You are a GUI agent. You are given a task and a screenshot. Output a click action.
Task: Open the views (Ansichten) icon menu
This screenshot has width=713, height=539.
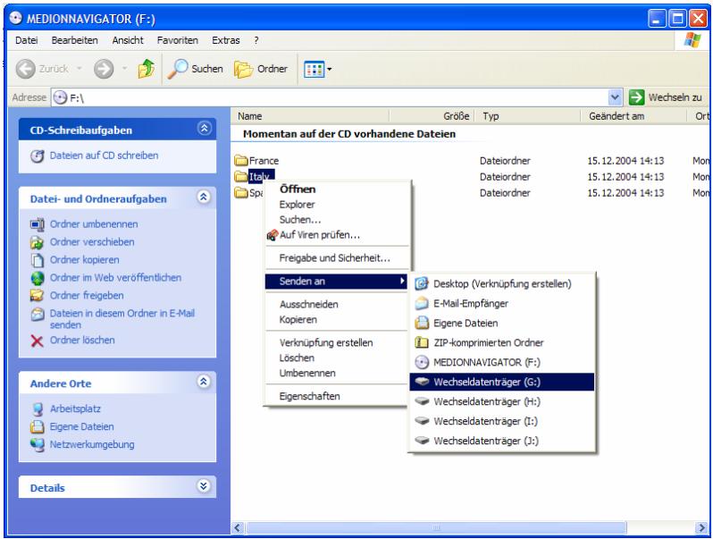[315, 70]
